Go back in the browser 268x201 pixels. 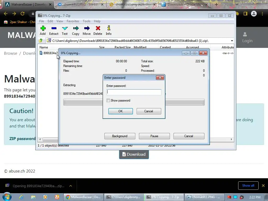[6, 14]
